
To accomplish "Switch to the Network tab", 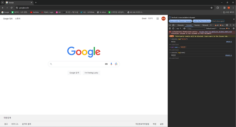I will pos(205,25).
